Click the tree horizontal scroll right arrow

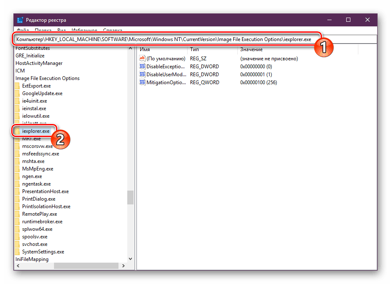point(123,266)
